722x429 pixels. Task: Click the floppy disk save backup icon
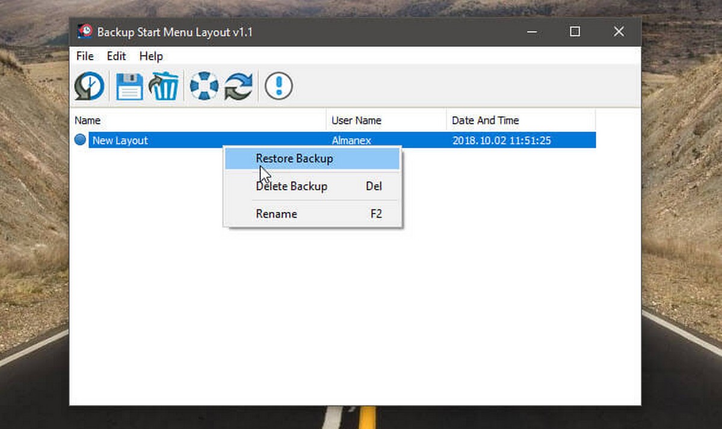(129, 87)
